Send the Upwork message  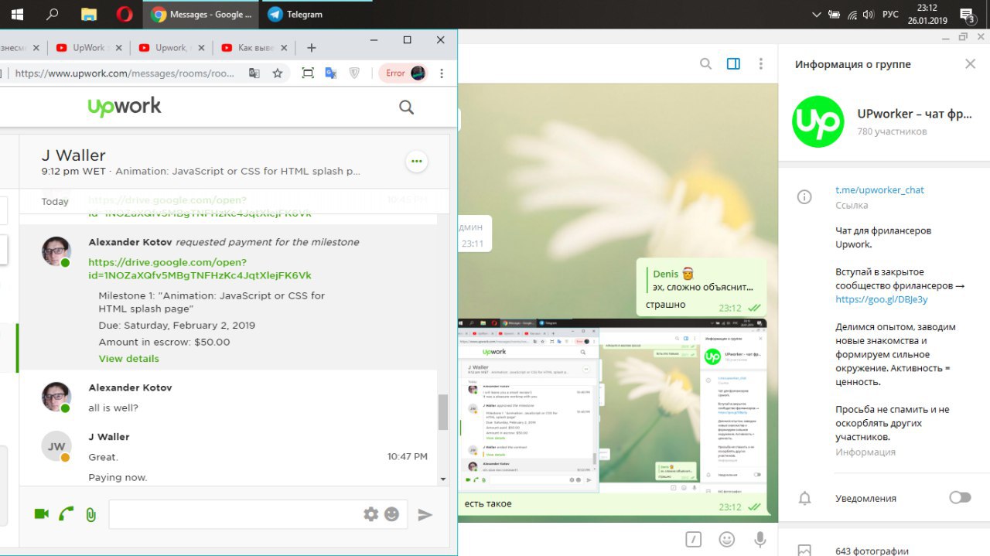tap(425, 514)
